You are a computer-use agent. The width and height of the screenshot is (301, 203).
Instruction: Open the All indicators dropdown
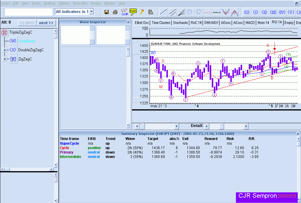tap(91, 12)
